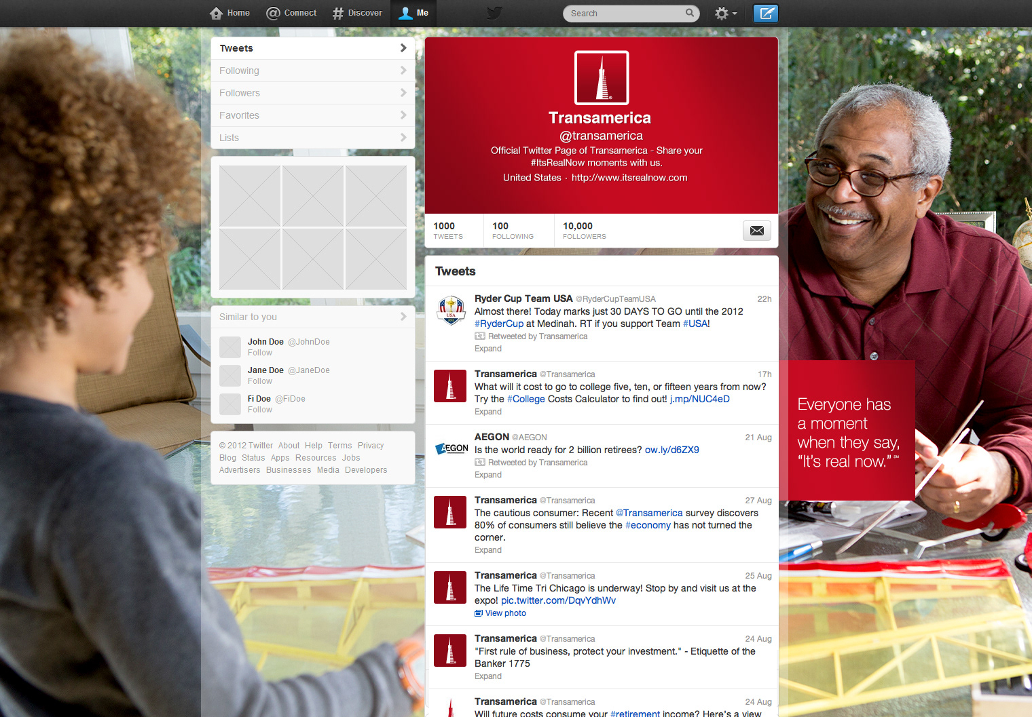This screenshot has width=1032, height=717.
Task: Click avatar on the cautious consumer tweet
Action: click(x=450, y=512)
